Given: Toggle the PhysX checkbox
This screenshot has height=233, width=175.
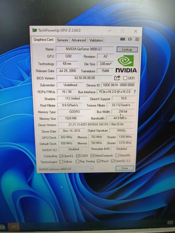Looking at the screenshot, I should point(98,161).
